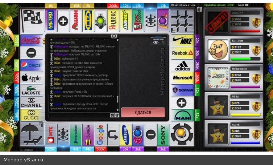
Task: Click the KFC property cell
Action: [x=138, y=20]
